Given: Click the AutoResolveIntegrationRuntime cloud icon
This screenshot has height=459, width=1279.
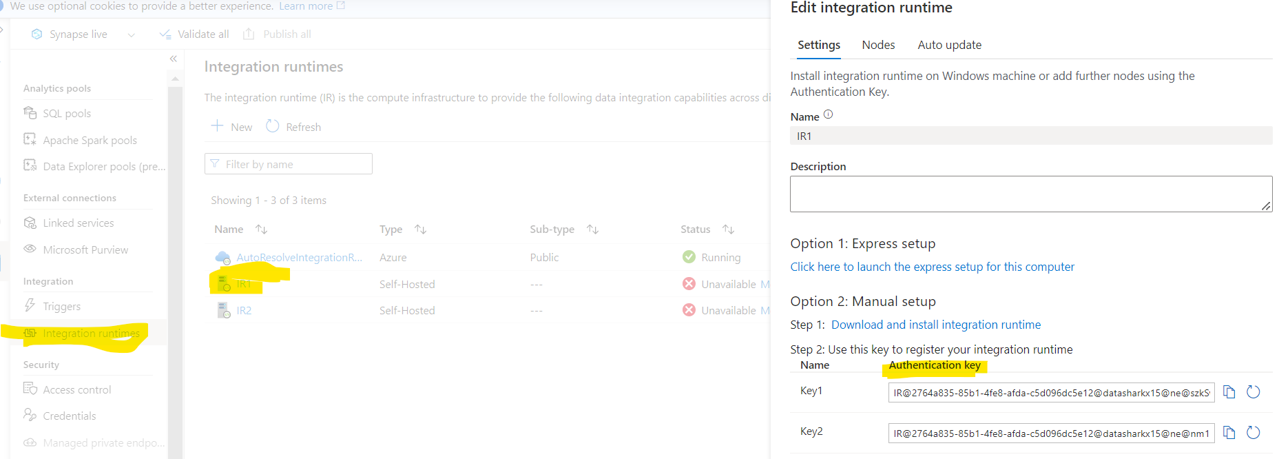Looking at the screenshot, I should tap(223, 257).
